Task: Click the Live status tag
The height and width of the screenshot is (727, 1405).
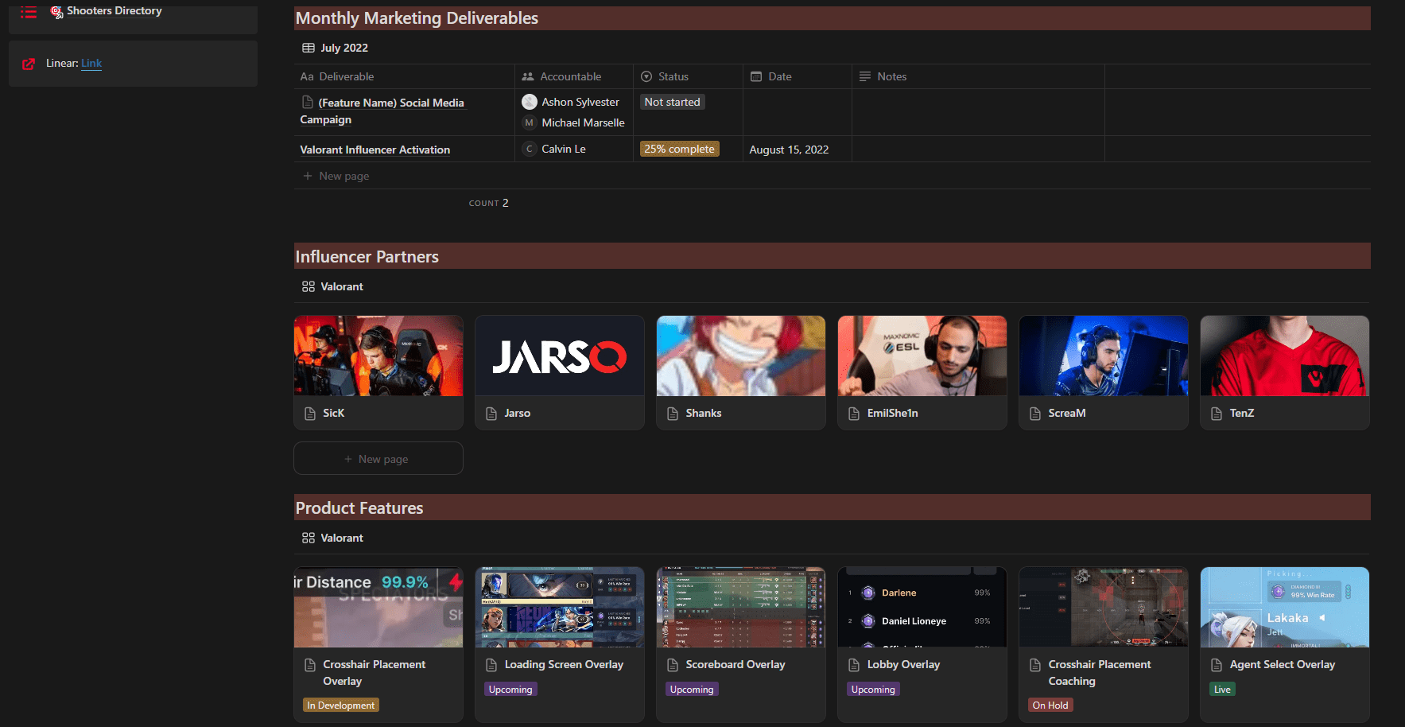Action: (1222, 690)
